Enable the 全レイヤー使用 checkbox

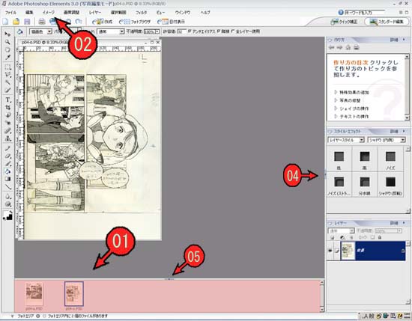pyautogui.click(x=233, y=31)
